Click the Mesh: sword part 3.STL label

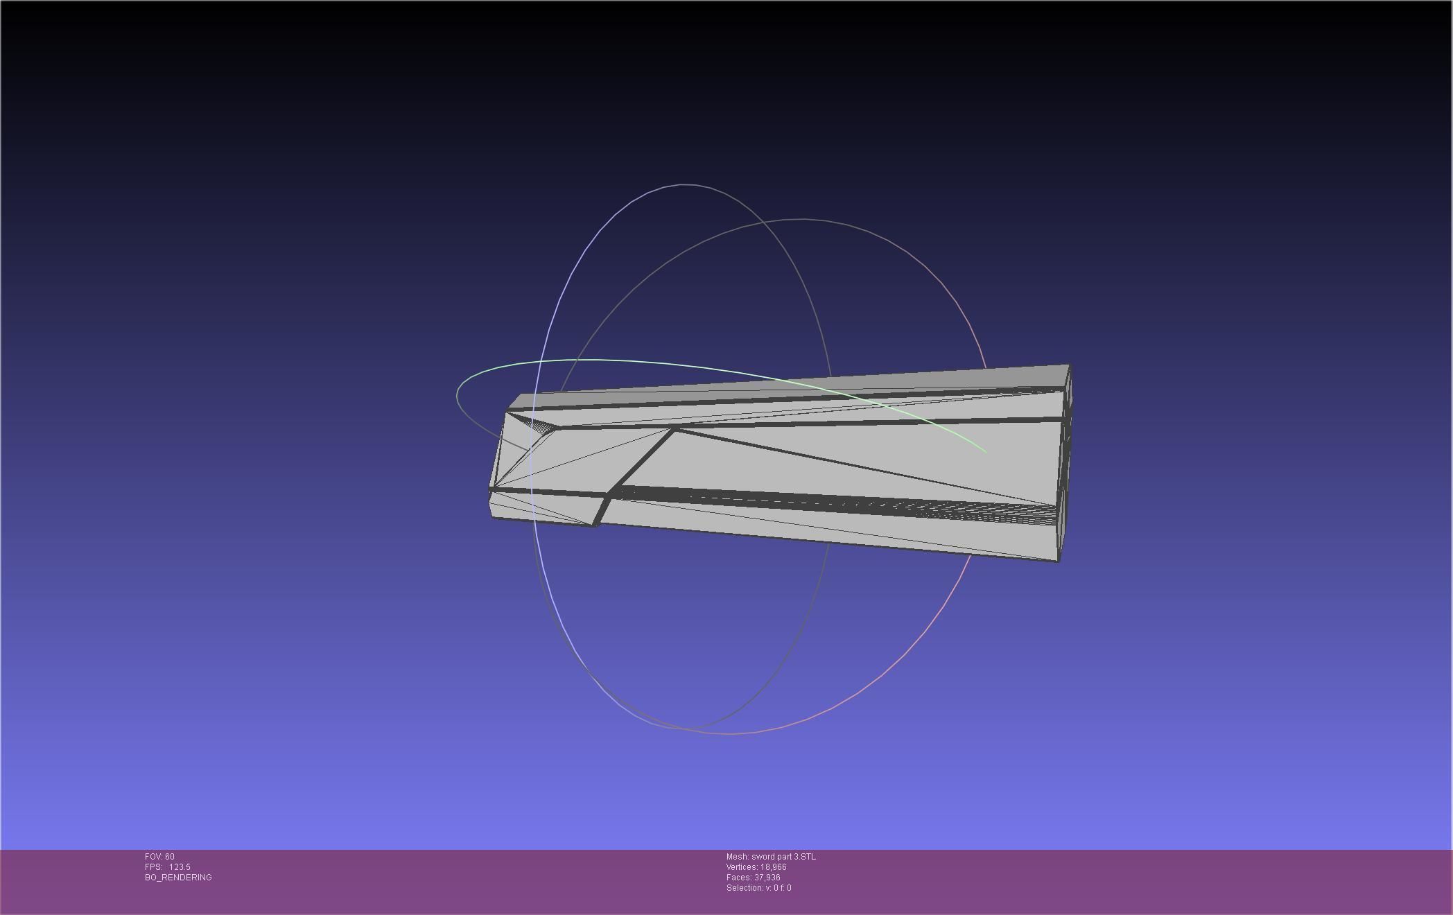[x=771, y=857]
